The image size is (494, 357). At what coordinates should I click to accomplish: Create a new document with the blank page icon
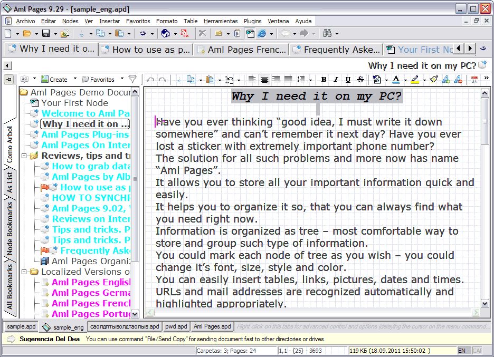pyautogui.click(x=8, y=33)
